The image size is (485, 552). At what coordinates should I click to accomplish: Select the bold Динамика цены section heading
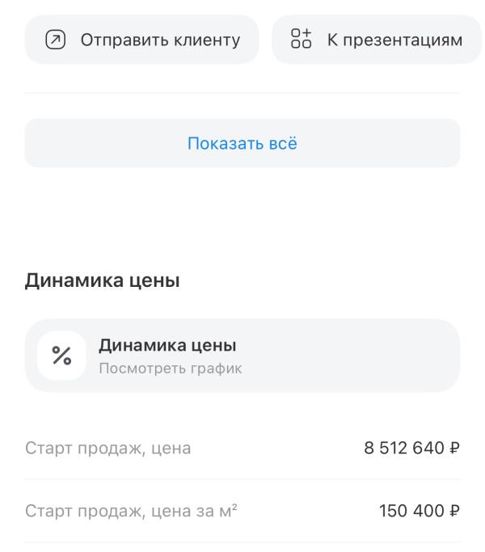(102, 280)
